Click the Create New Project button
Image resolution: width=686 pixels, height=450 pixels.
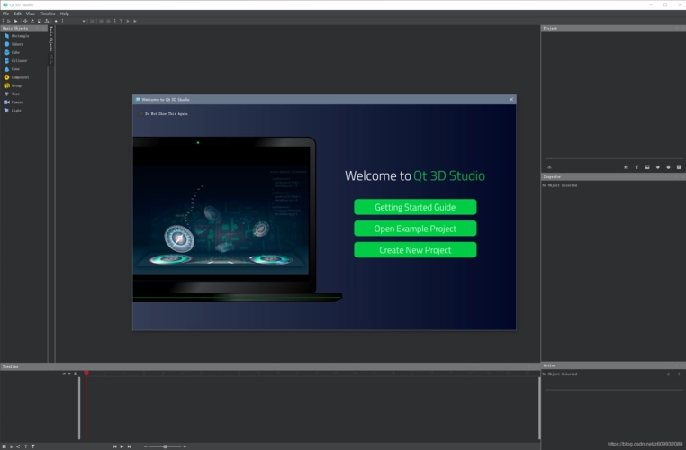(415, 250)
